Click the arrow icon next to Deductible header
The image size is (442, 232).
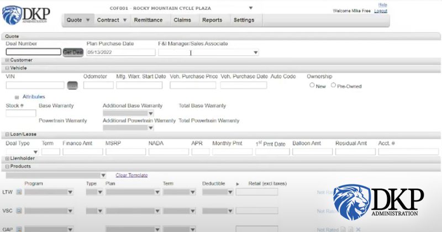click(238, 184)
